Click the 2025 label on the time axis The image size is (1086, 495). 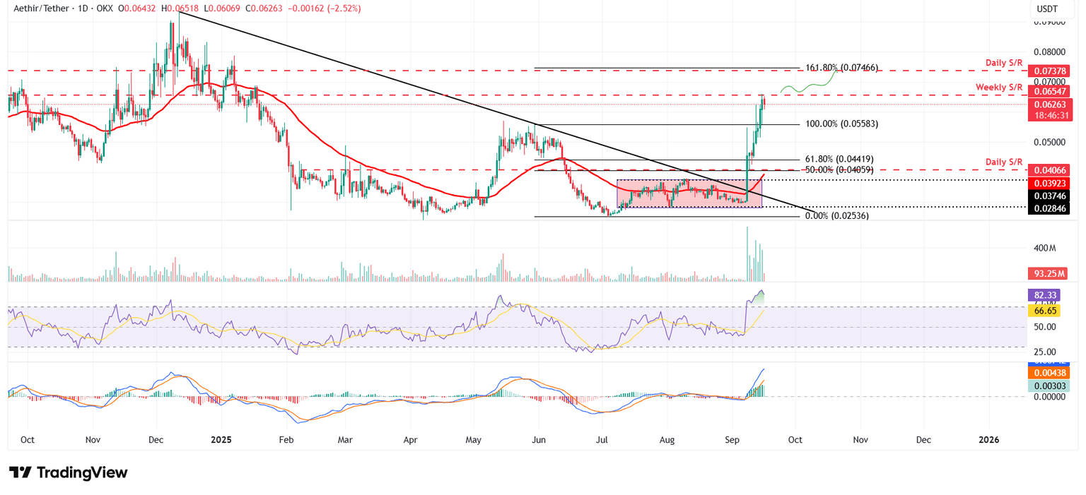[221, 439]
